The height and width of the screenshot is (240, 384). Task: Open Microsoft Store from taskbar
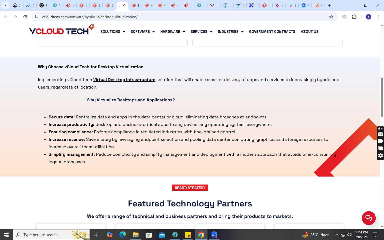pyautogui.click(x=149, y=235)
